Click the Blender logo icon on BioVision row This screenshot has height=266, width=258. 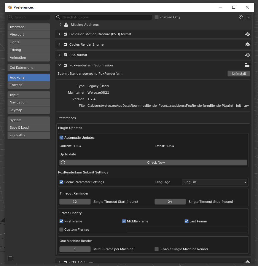tap(247, 34)
